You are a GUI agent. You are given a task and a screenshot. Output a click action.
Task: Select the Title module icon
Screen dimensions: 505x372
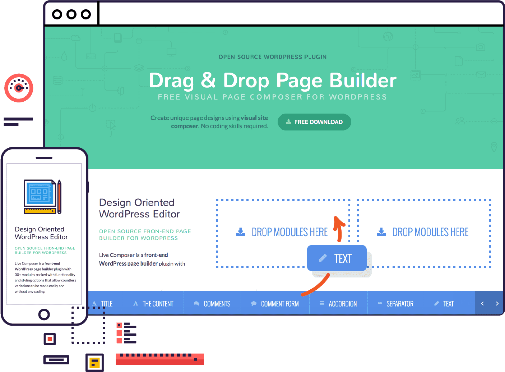94,303
